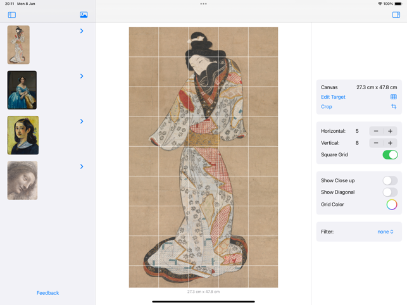
Task: Tap the grid icon next to Edit Target
Action: (394, 97)
